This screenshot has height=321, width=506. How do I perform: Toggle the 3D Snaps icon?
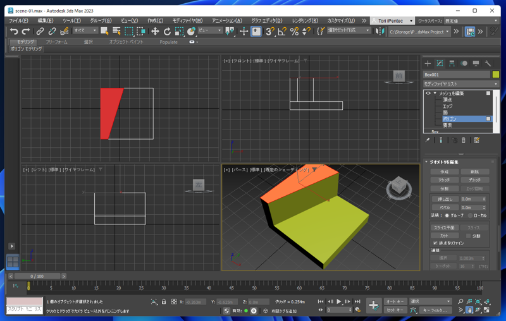270,31
